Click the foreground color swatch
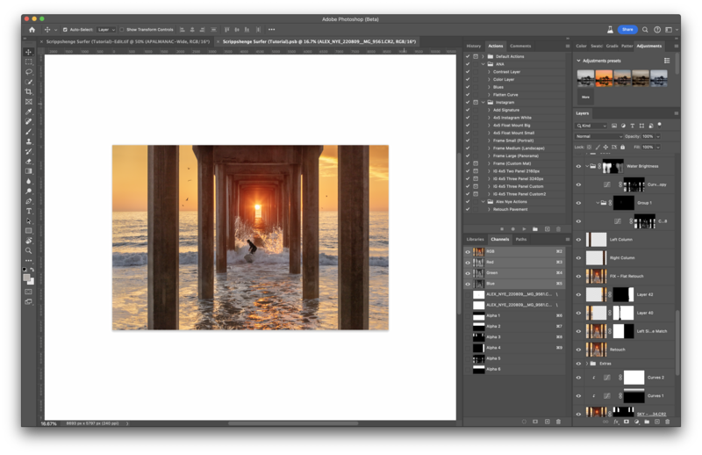 [27, 278]
